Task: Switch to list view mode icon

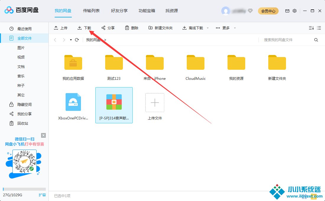Action: coord(319,28)
